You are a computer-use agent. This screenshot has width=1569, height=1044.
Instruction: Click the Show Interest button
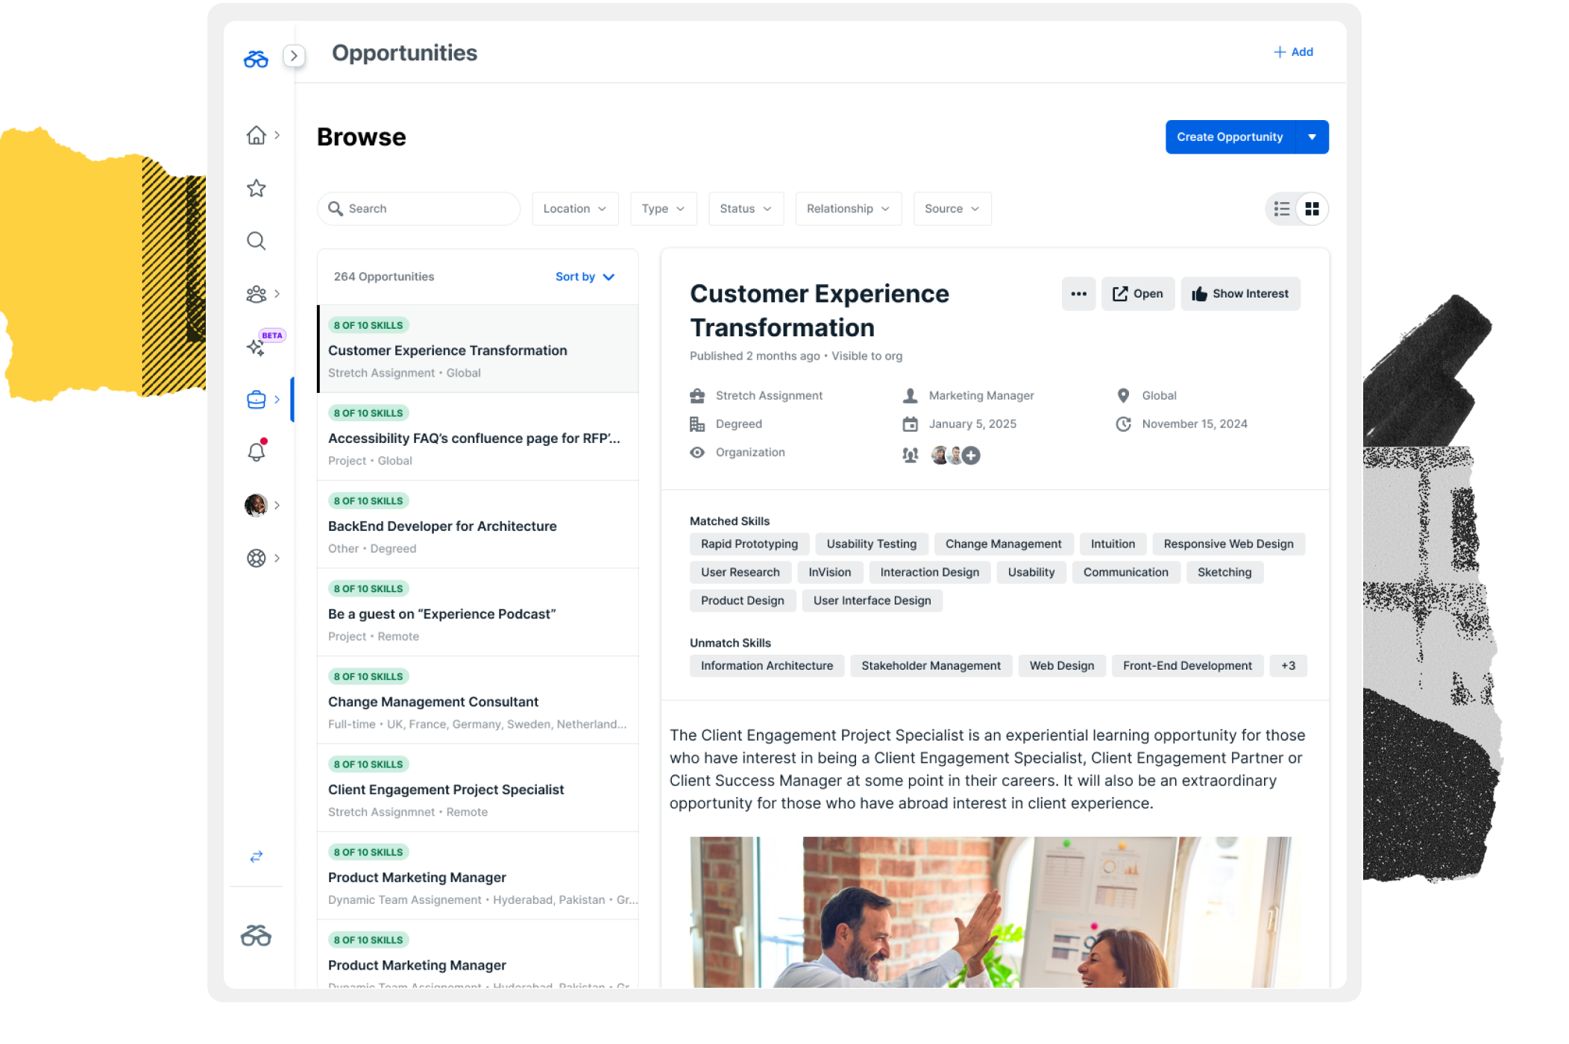click(1240, 294)
